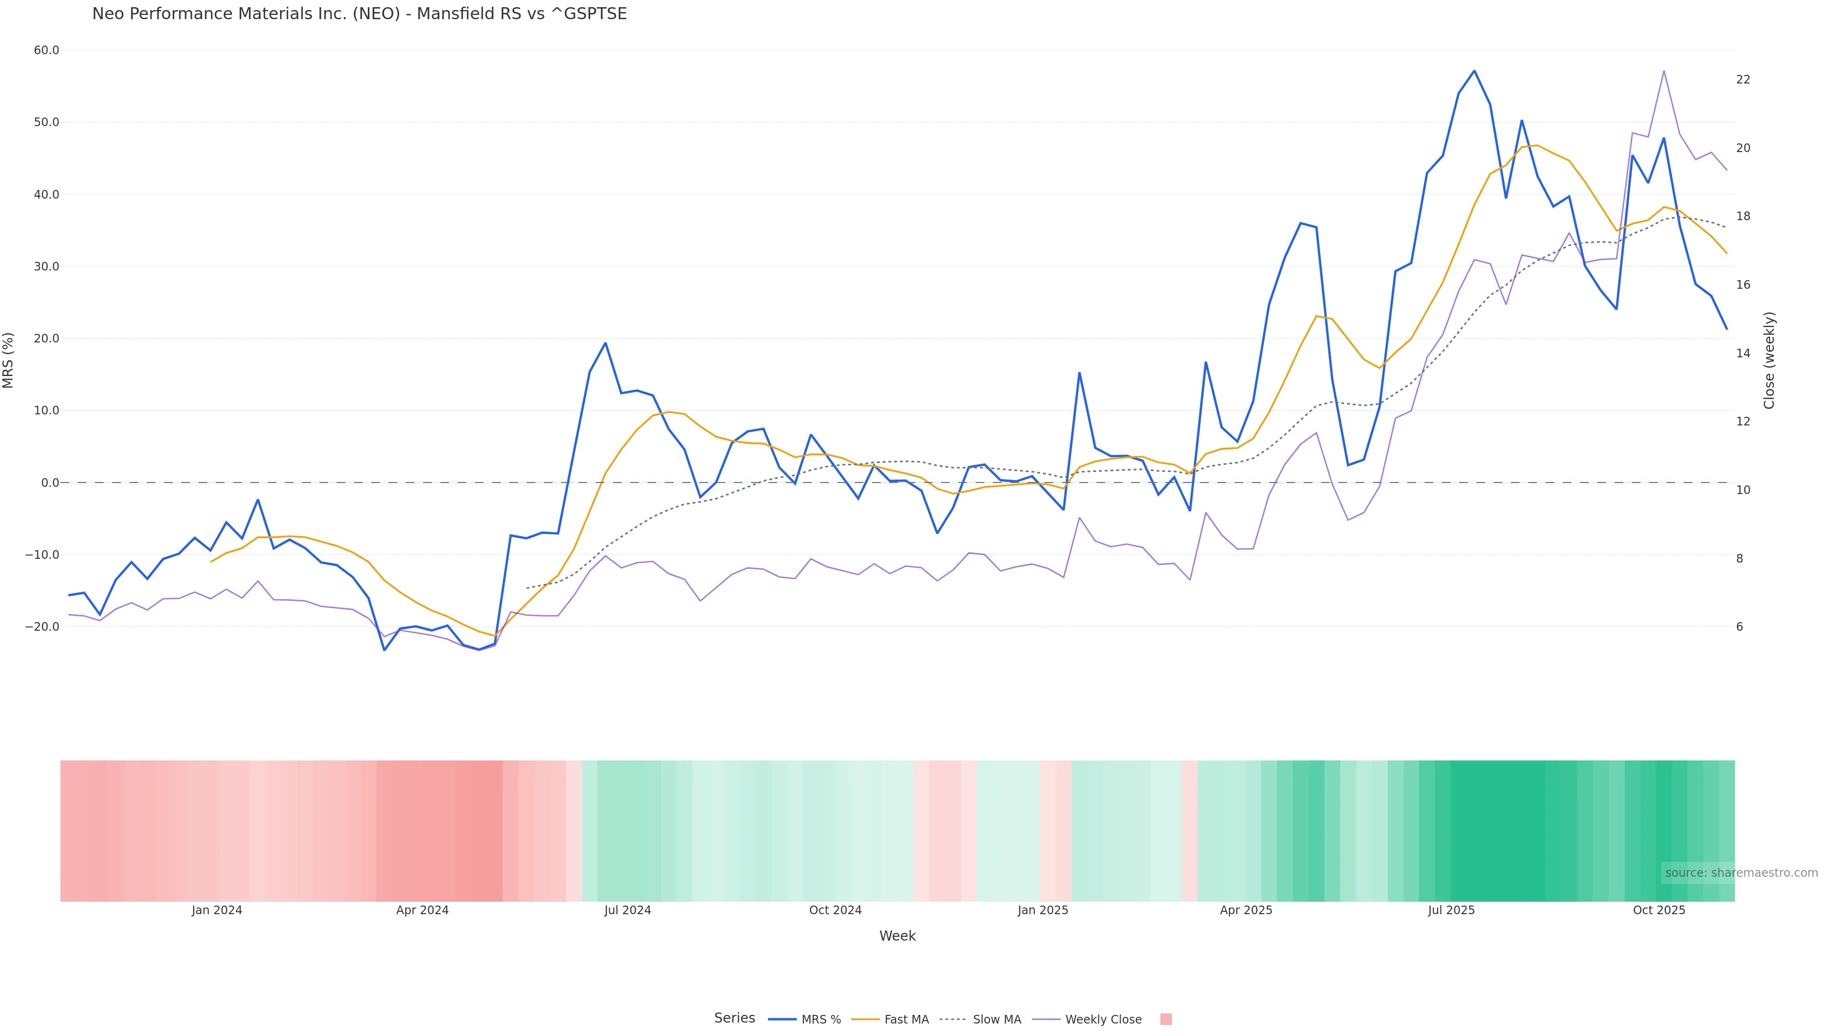This screenshot has height=1036, width=1842.
Task: Click the 'Series' legend title
Action: pyautogui.click(x=734, y=1018)
